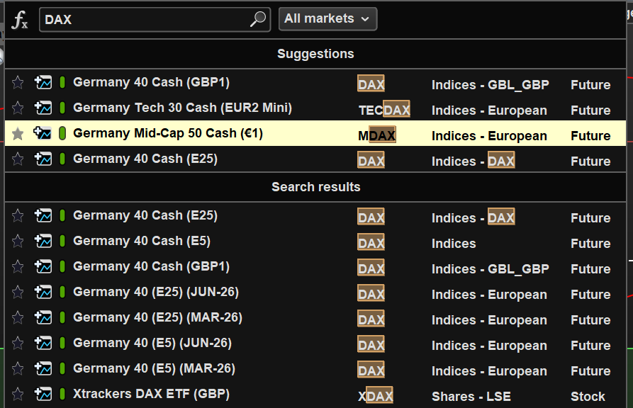633x408 pixels.
Task: Open chart icon for Germany 40 Cash (E5)
Action: tap(43, 242)
